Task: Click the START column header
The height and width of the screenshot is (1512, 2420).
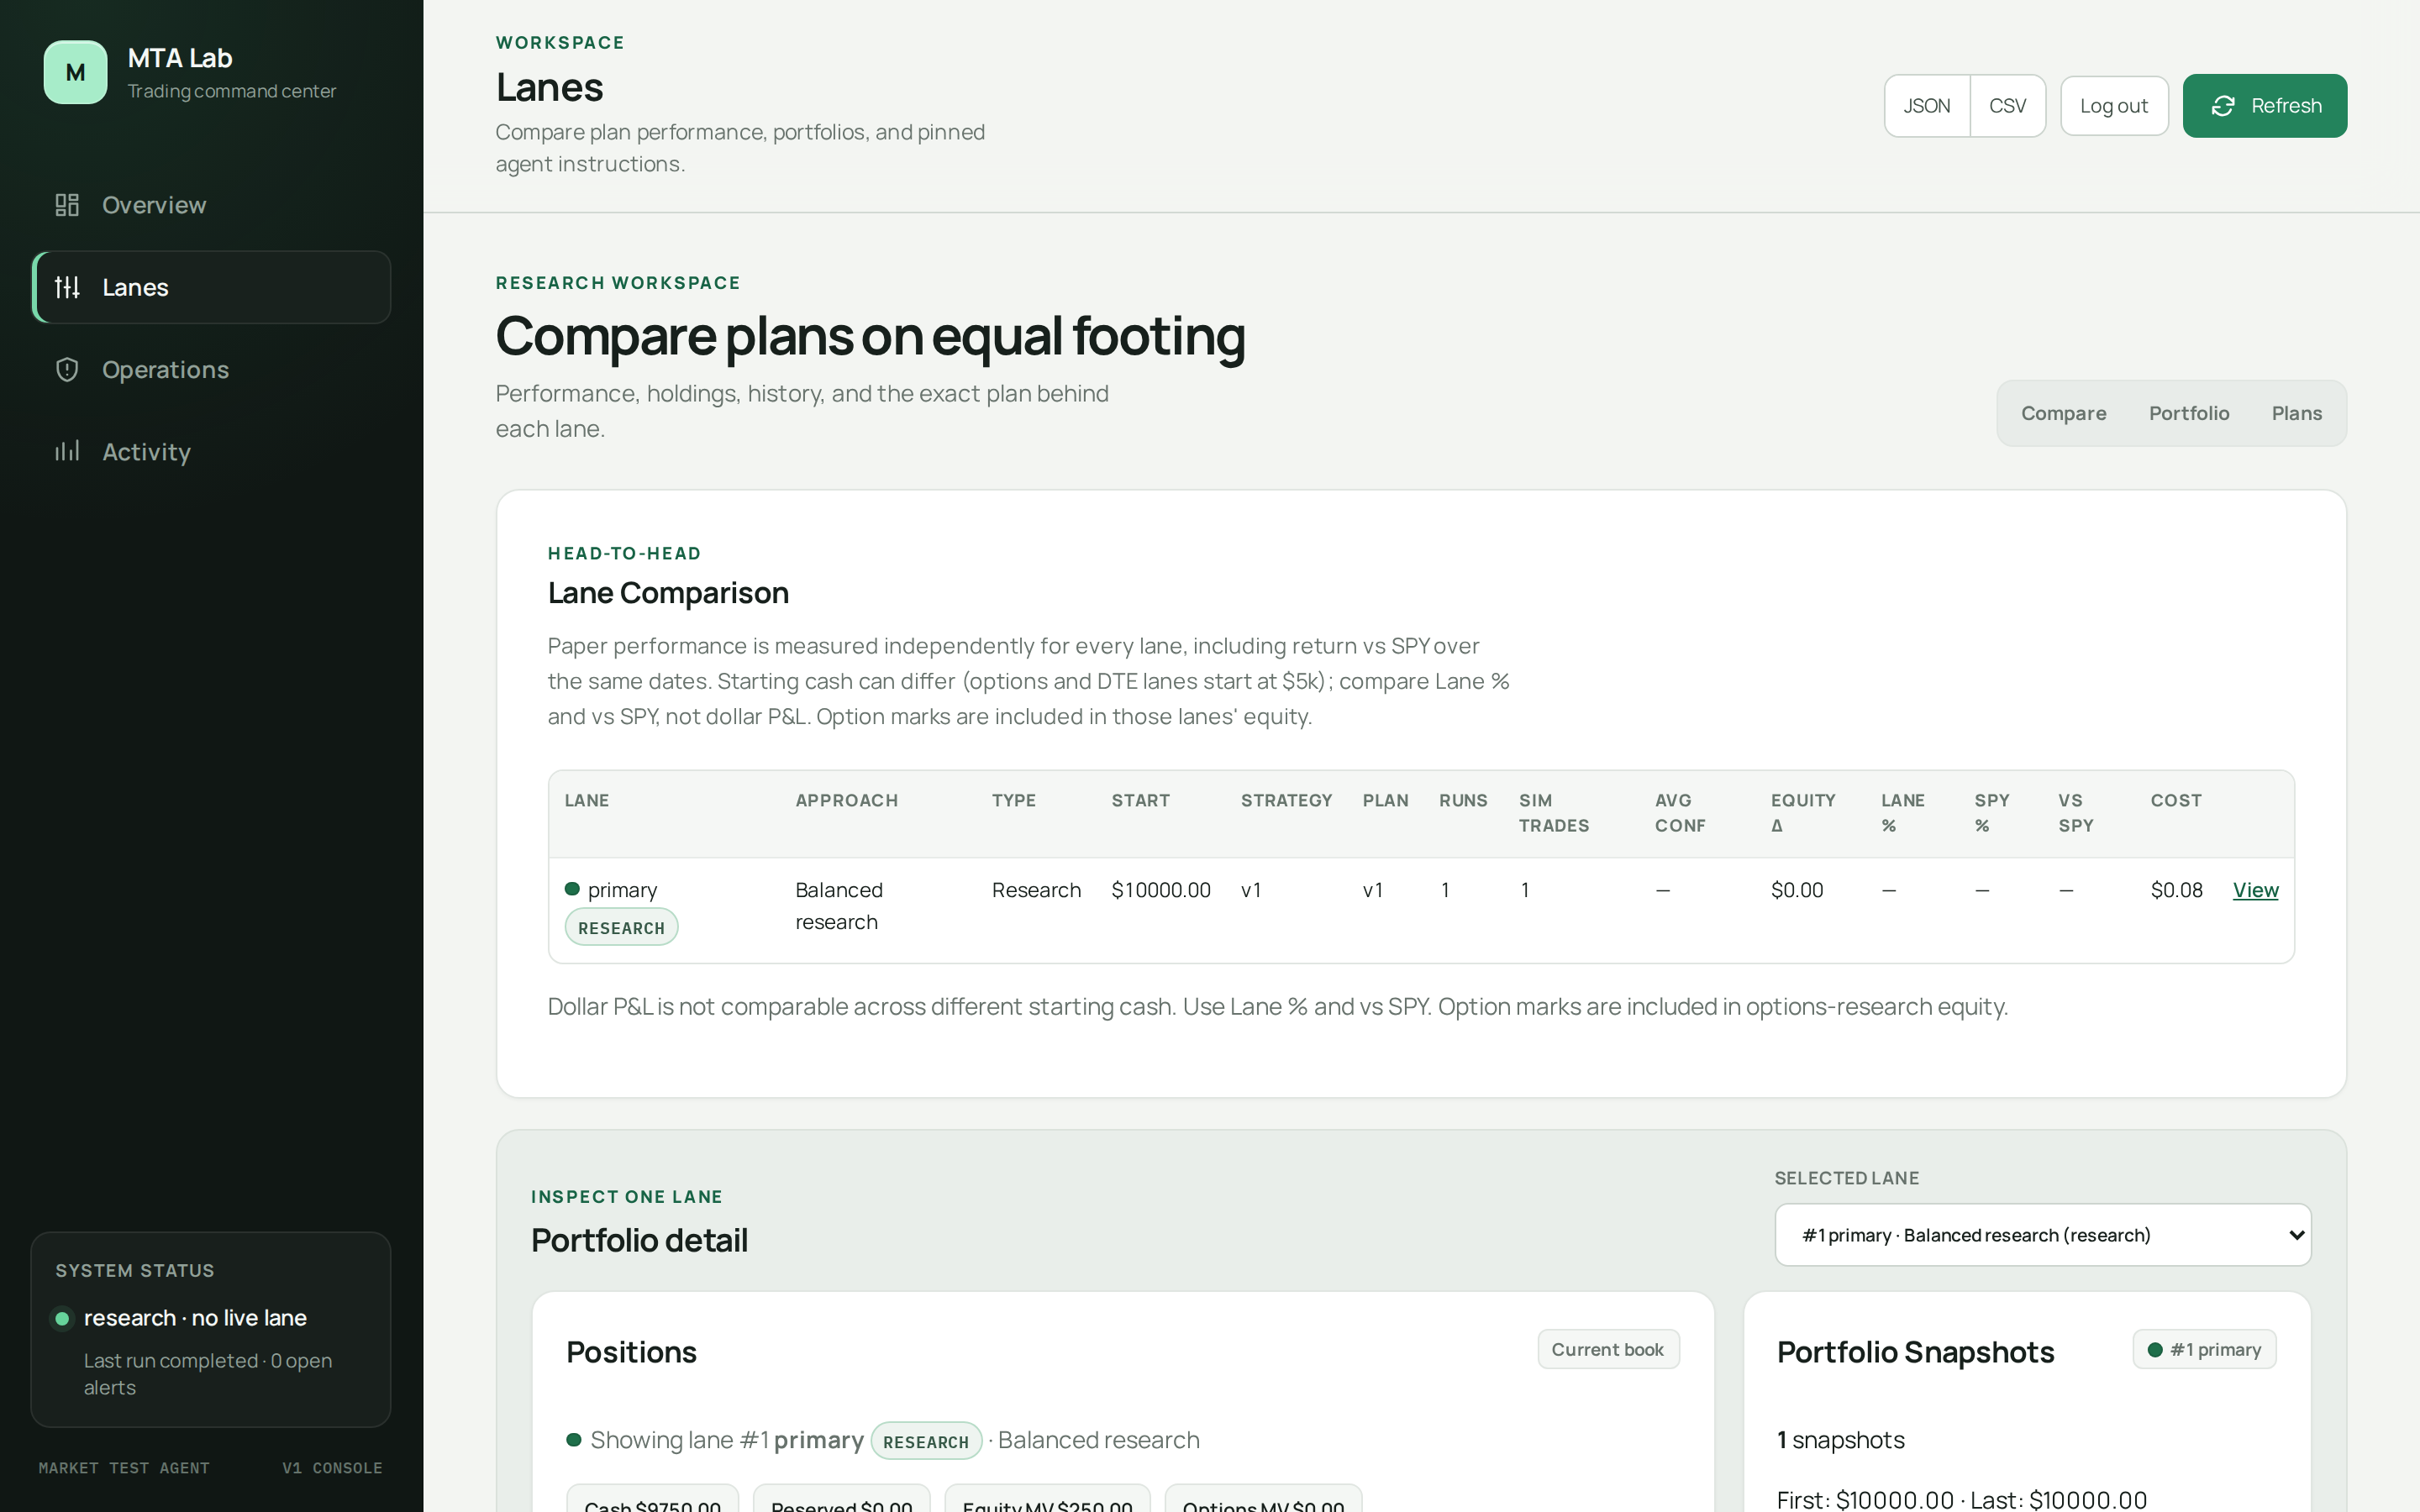Action: pos(1140,800)
